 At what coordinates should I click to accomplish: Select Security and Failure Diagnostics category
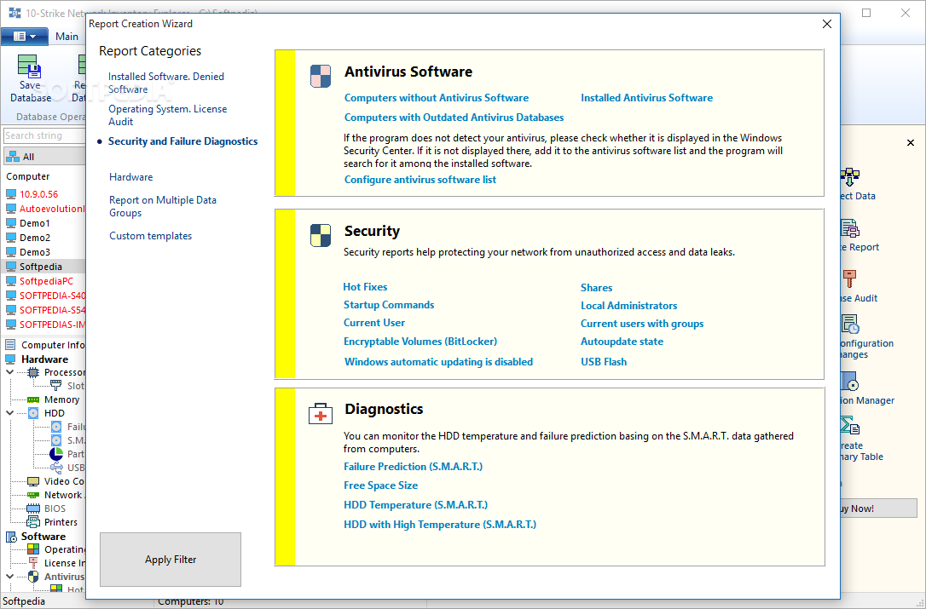click(x=182, y=141)
